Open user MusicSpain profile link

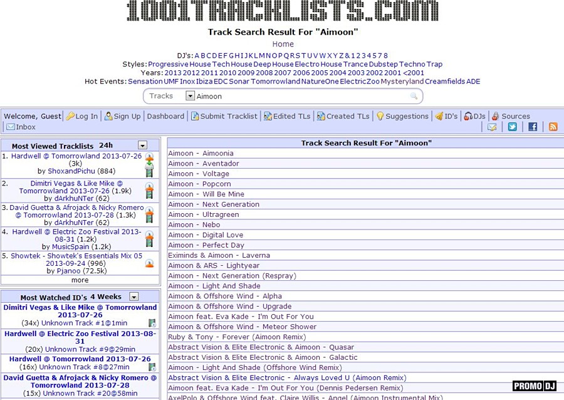click(70, 246)
